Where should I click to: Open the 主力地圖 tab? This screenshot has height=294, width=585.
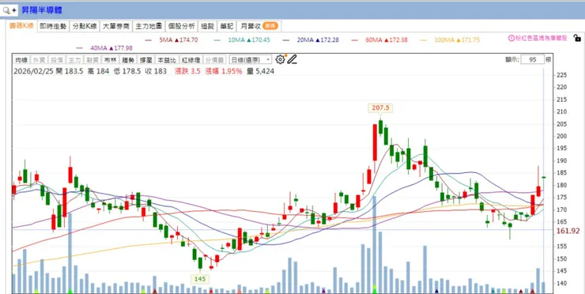pyautogui.click(x=149, y=26)
